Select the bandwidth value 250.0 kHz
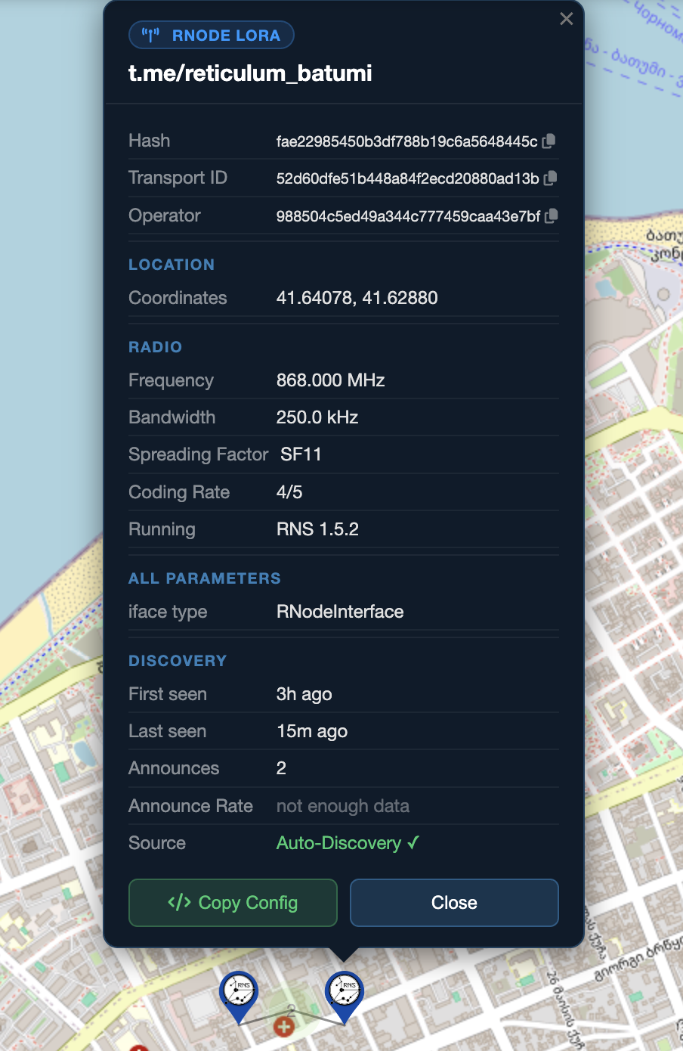Viewport: 683px width, 1051px height. coord(317,417)
